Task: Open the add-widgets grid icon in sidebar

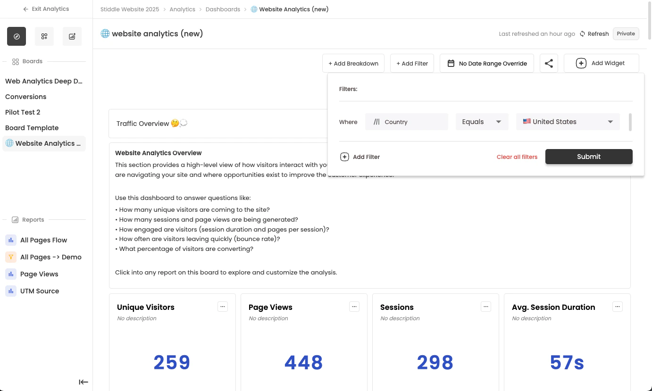Action: point(44,36)
